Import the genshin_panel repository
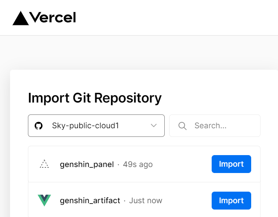This screenshot has width=278, height=217. [231, 164]
